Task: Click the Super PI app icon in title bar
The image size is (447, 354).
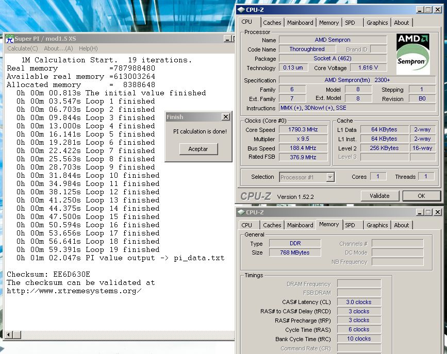Action: [x=9, y=39]
